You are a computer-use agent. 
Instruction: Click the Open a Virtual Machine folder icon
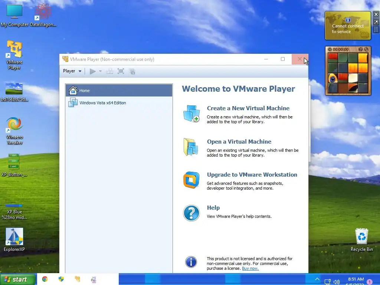click(191, 147)
